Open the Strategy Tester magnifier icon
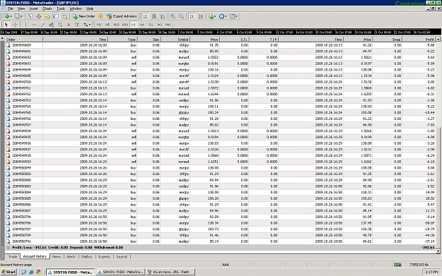442x276 pixels. [x=64, y=16]
